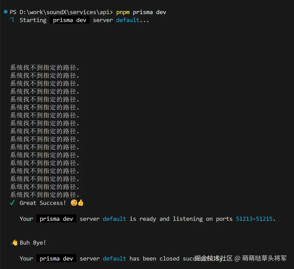The image size is (294, 269).
Task: Click the spinner icon before Starting
Action: coord(12,19)
